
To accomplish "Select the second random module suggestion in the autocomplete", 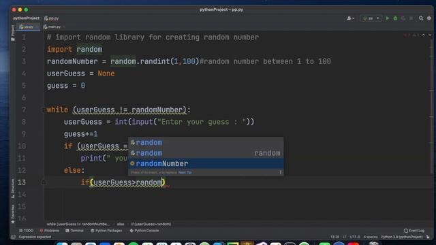I will click(206, 153).
